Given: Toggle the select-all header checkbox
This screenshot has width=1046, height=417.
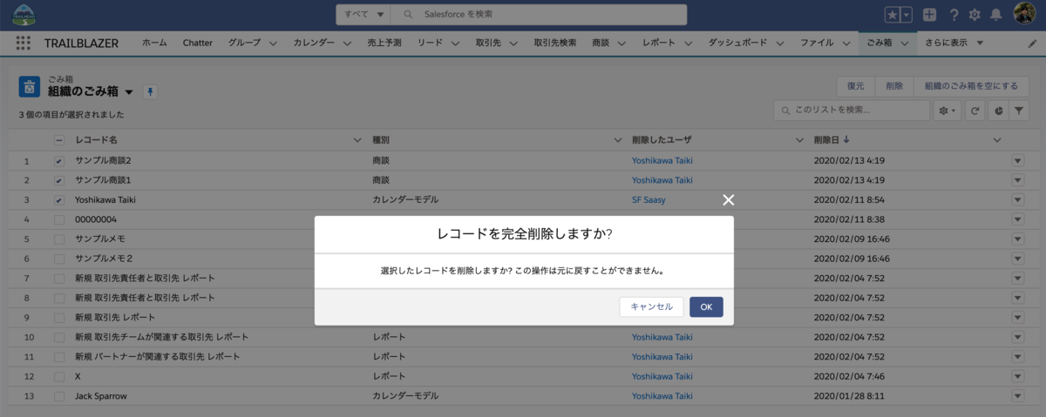Looking at the screenshot, I should point(58,140).
